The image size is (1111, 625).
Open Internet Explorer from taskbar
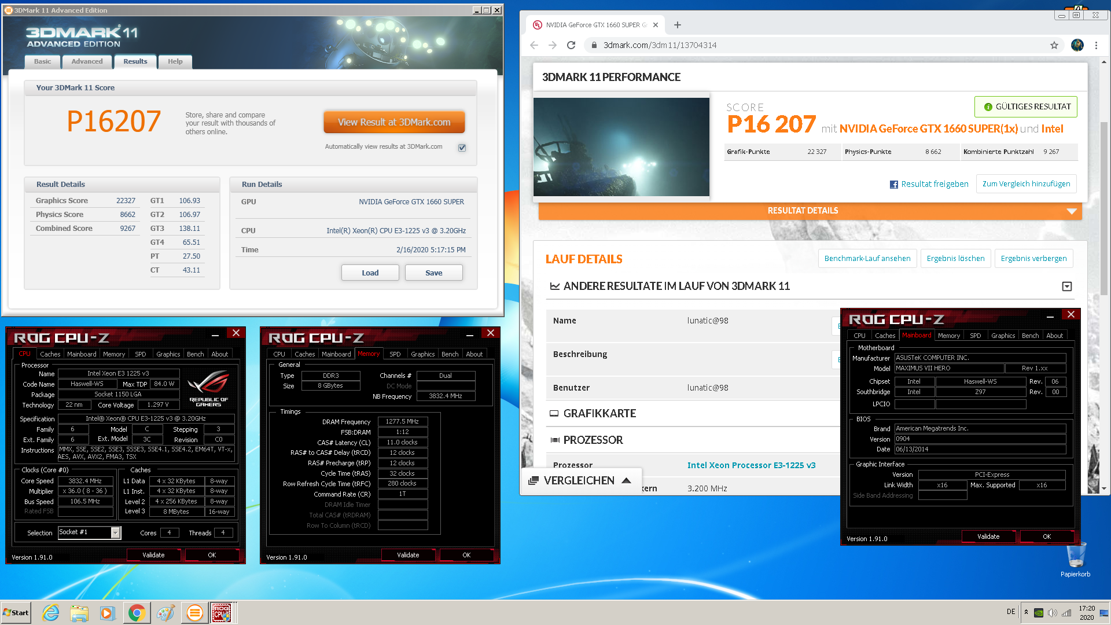point(51,613)
